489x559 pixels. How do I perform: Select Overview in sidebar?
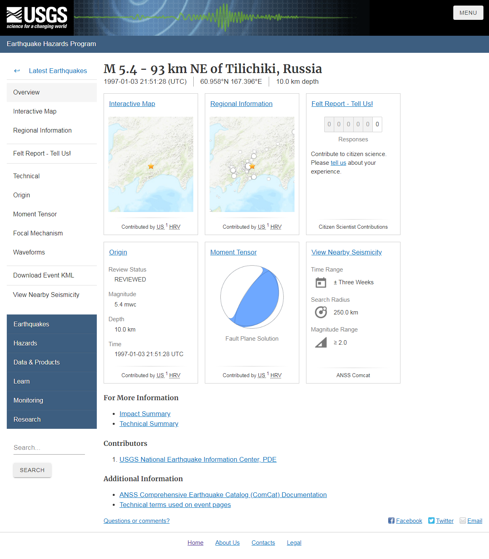pyautogui.click(x=52, y=92)
